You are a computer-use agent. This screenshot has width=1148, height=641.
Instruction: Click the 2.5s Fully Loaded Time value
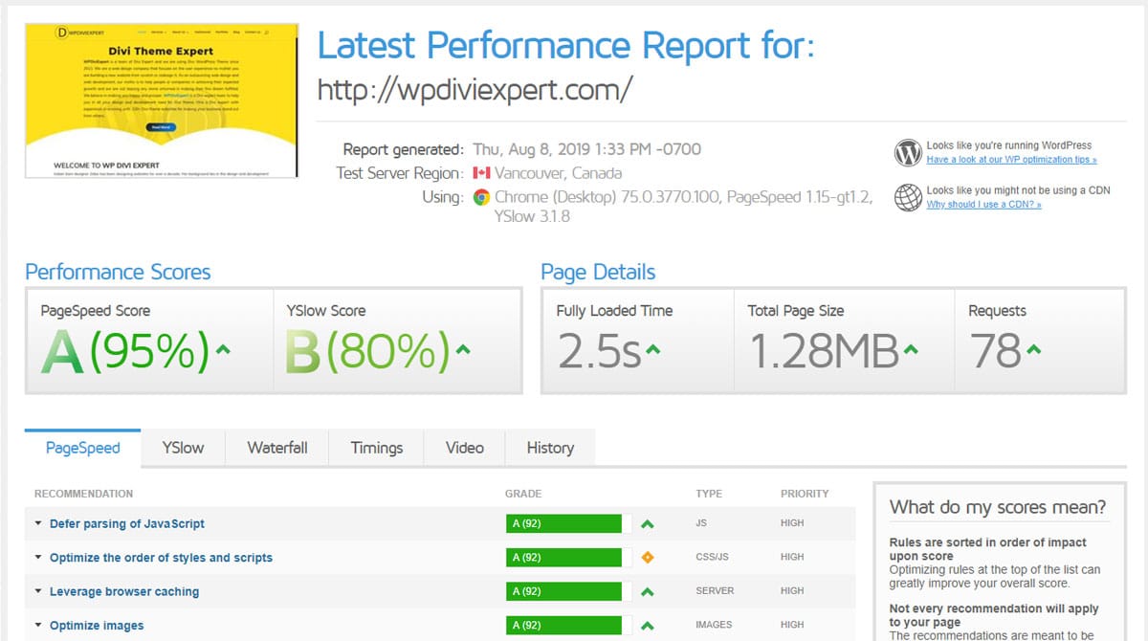[599, 352]
